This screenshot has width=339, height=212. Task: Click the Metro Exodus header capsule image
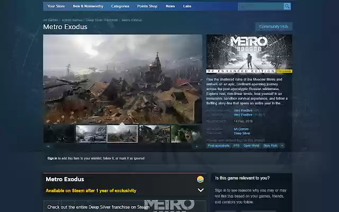click(249, 54)
